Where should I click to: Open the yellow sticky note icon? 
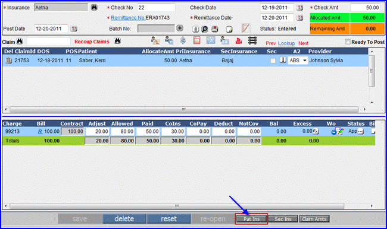[x=229, y=30]
